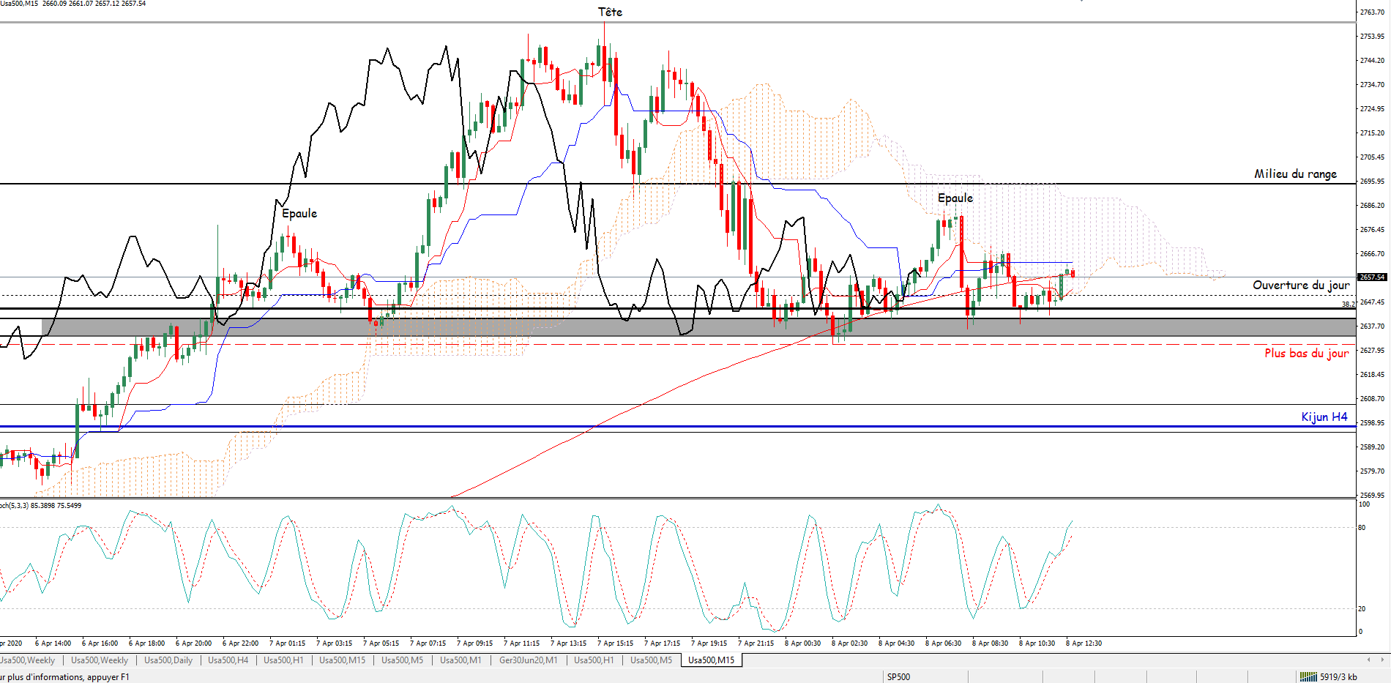
Task: Click the 'Tête' label on the chart
Action: [610, 12]
